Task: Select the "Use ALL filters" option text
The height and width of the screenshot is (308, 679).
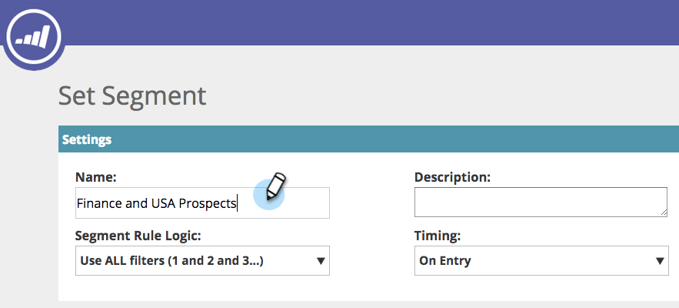Action: click(171, 261)
